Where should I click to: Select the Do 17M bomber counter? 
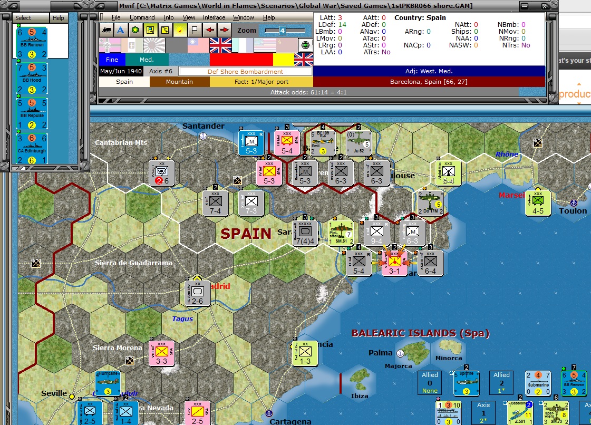pos(430,202)
